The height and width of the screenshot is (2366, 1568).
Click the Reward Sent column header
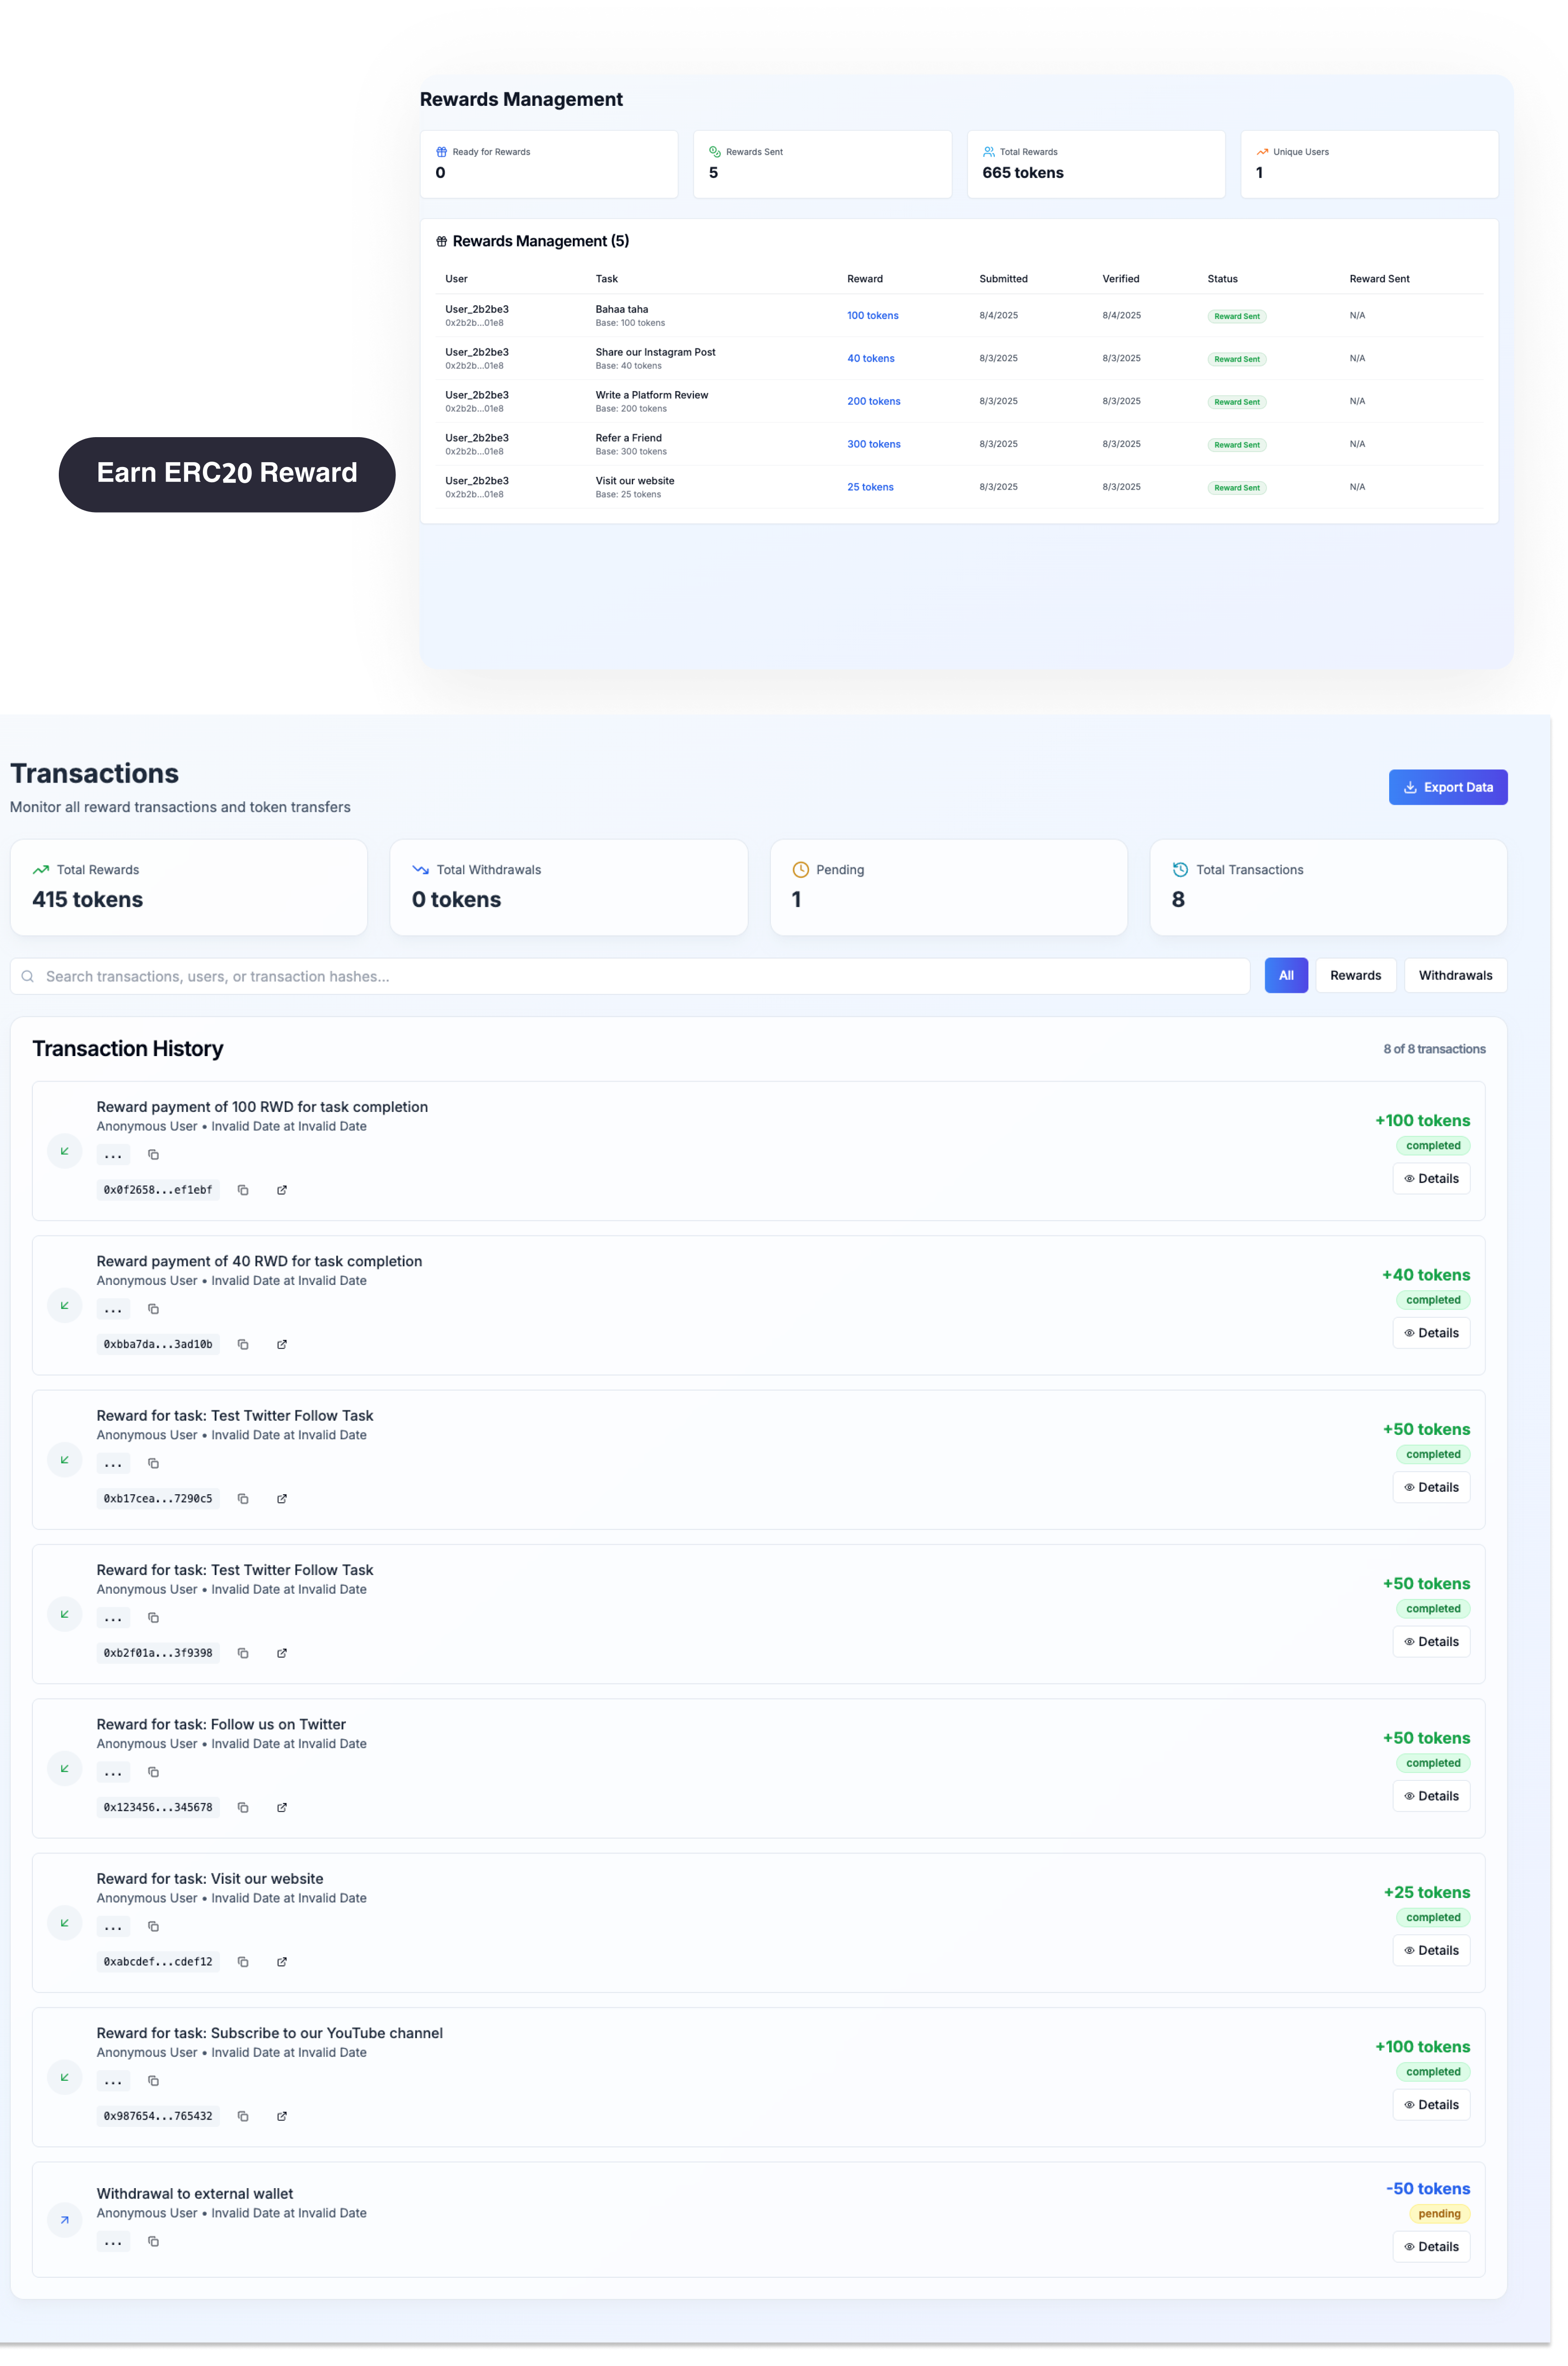click(1379, 279)
